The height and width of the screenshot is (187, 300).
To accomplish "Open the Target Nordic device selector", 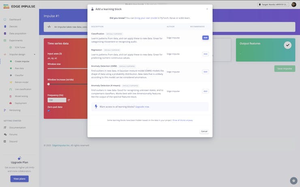I will coord(273,4).
